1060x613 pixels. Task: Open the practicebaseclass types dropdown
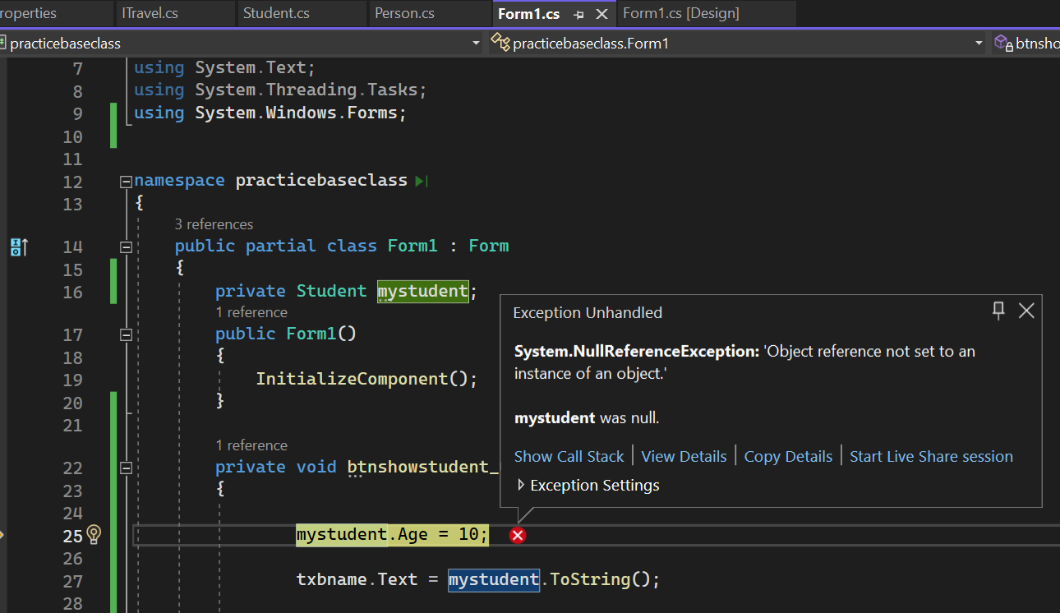click(x=475, y=42)
